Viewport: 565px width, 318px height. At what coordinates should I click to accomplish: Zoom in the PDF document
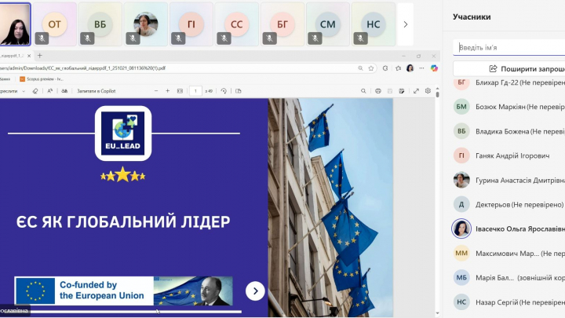point(168,91)
